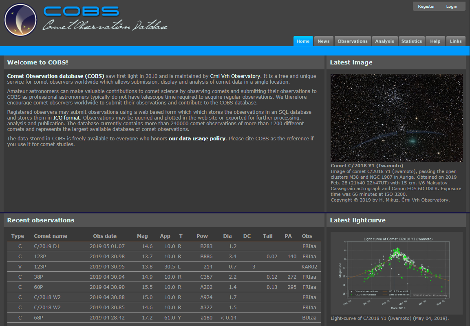Open the Help tab
The image size is (470, 326).
(x=435, y=41)
